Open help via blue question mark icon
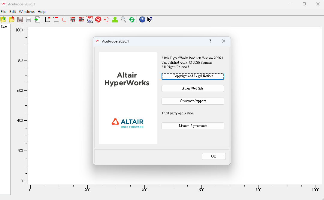324x200 pixels. pos(142,19)
